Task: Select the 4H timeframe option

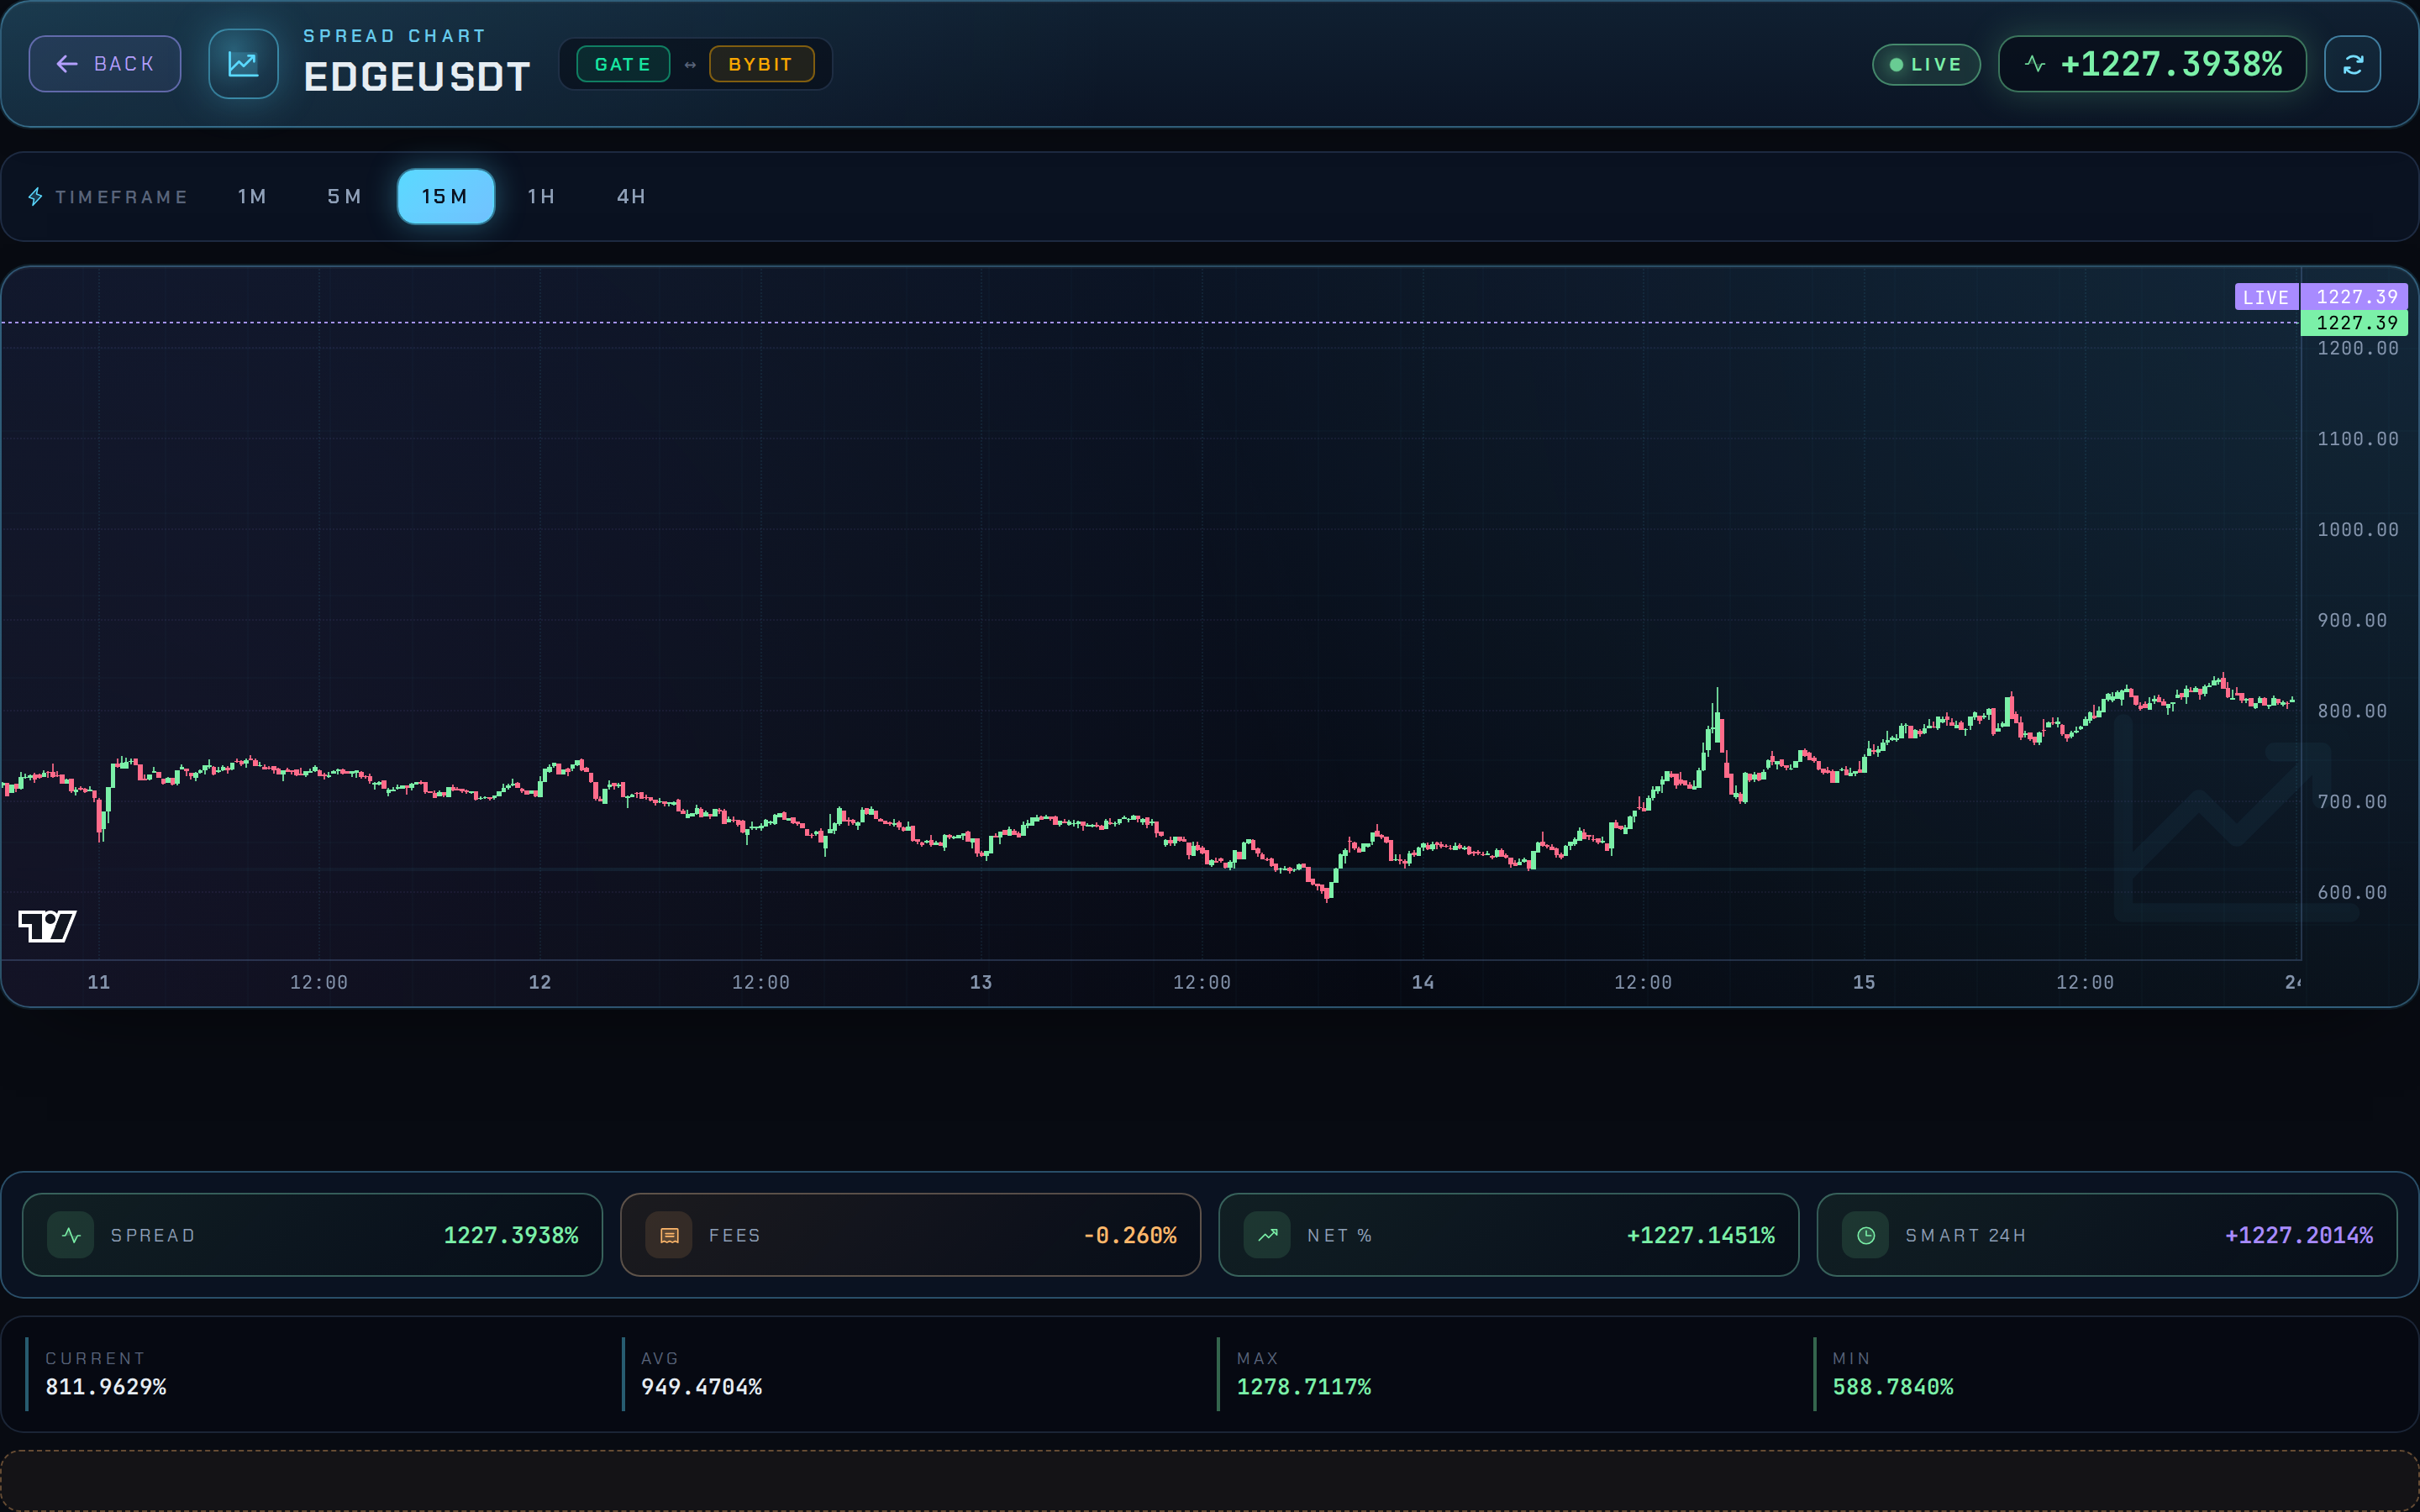Action: coord(630,196)
